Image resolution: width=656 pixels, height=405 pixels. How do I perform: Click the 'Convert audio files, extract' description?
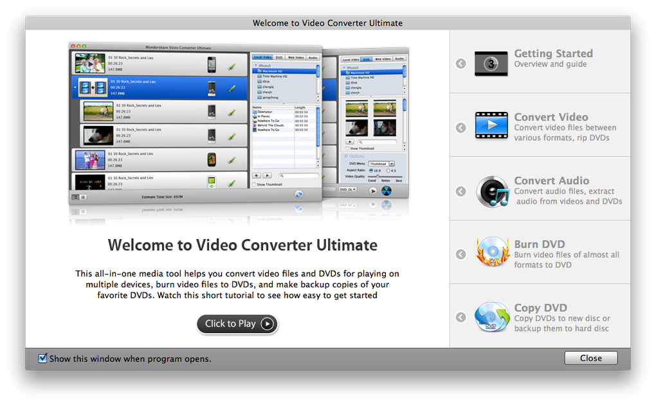564,191
